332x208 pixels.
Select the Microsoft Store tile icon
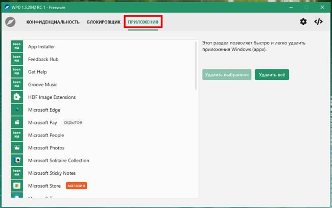[17, 186]
